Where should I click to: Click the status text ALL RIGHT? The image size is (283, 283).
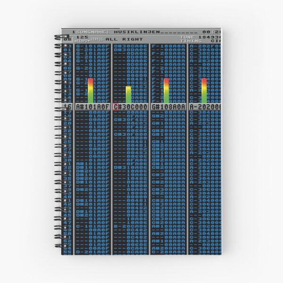[124, 39]
